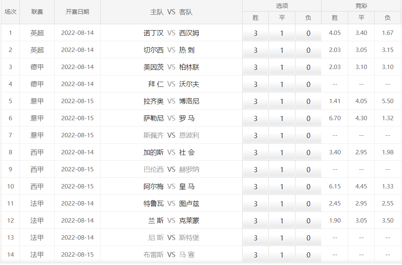Image resolution: width=402 pixels, height=265 pixels.
Task: Choose win 3 for 兰斯 vs 克莱蒙
Action: point(255,221)
